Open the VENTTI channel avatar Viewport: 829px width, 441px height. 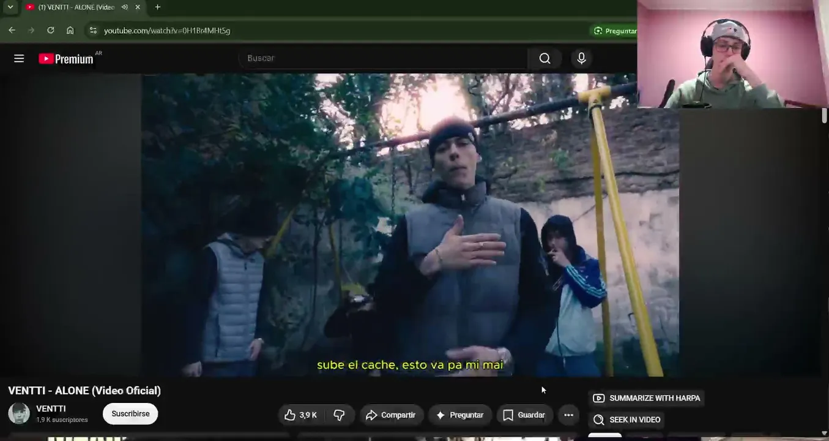(19, 413)
